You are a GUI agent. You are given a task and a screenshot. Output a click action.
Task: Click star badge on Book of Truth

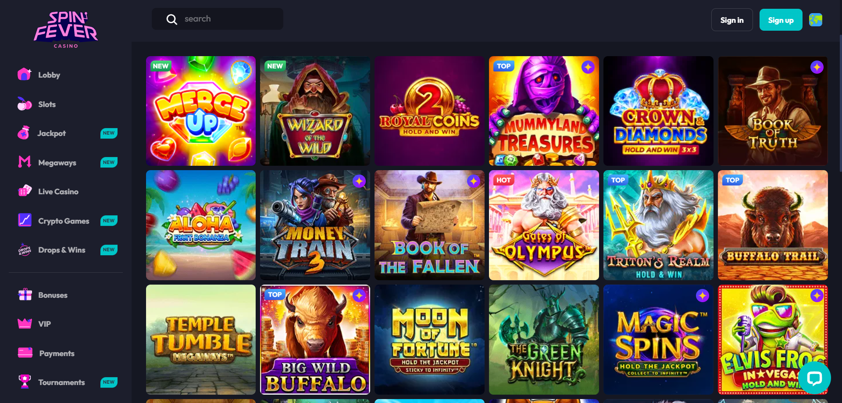coord(817,67)
